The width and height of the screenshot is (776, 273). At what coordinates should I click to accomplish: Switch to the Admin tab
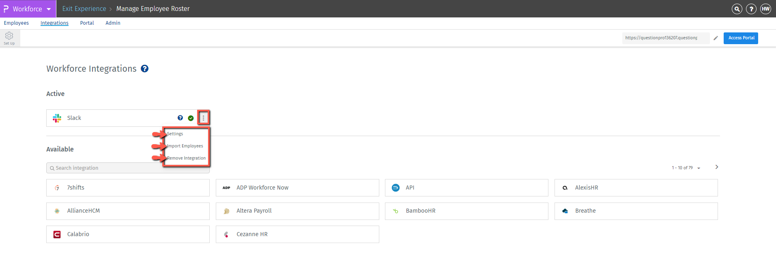coord(113,23)
